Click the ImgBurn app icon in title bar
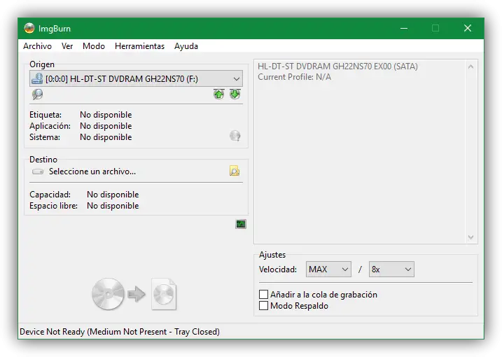The height and width of the screenshot is (357, 502). [x=29, y=28]
